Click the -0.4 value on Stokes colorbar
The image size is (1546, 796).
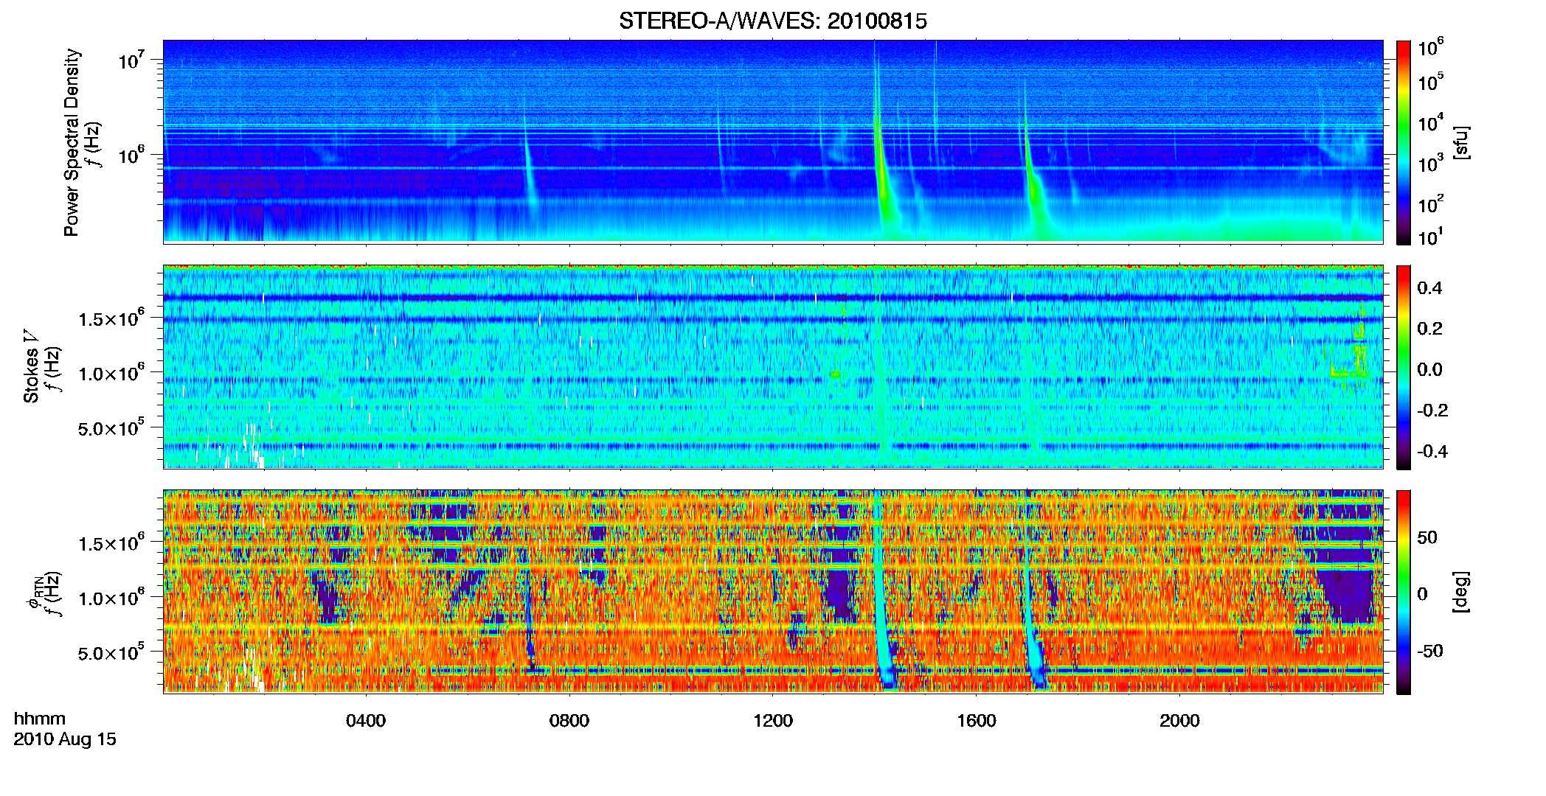pyautogui.click(x=1432, y=451)
